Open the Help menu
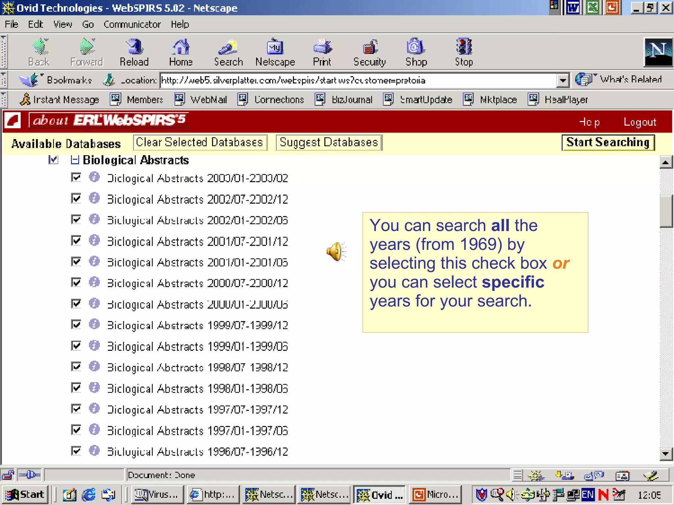Viewport: 674px width, 505px height. point(180,24)
